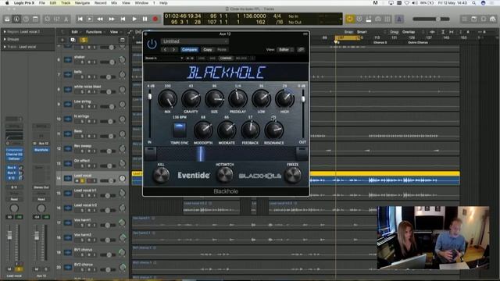Open the Record menu
Viewport: 500px width, 281px height.
pos(100,3)
